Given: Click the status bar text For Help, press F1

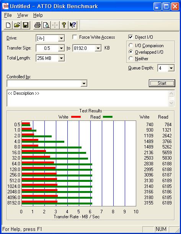Looking at the screenshot, I should (22, 229).
